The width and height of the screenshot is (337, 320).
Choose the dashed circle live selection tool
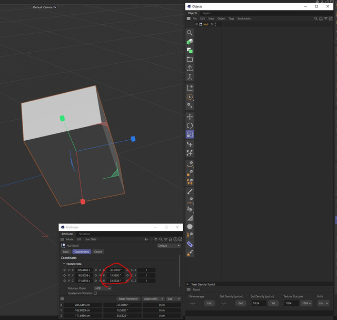point(190,97)
